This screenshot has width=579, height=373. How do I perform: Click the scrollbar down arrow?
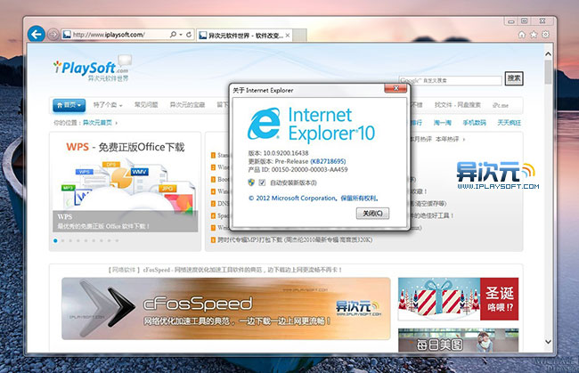tap(549, 342)
